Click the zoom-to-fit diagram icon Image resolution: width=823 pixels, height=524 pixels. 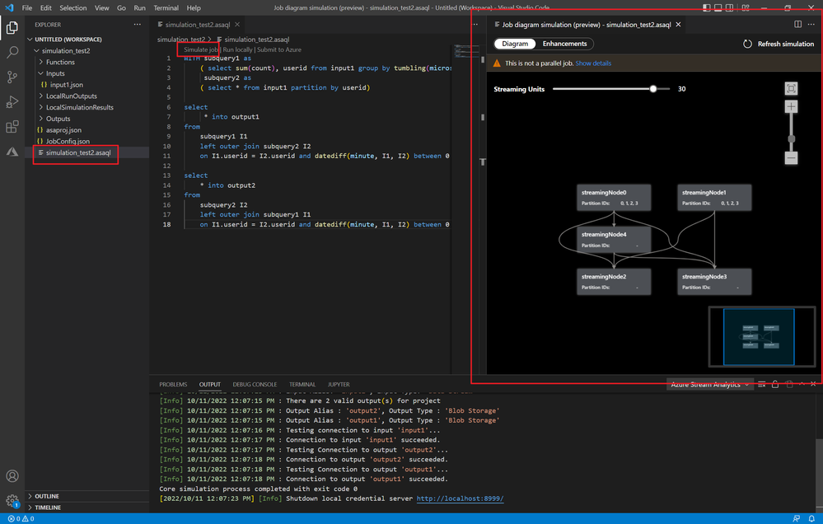(x=791, y=89)
